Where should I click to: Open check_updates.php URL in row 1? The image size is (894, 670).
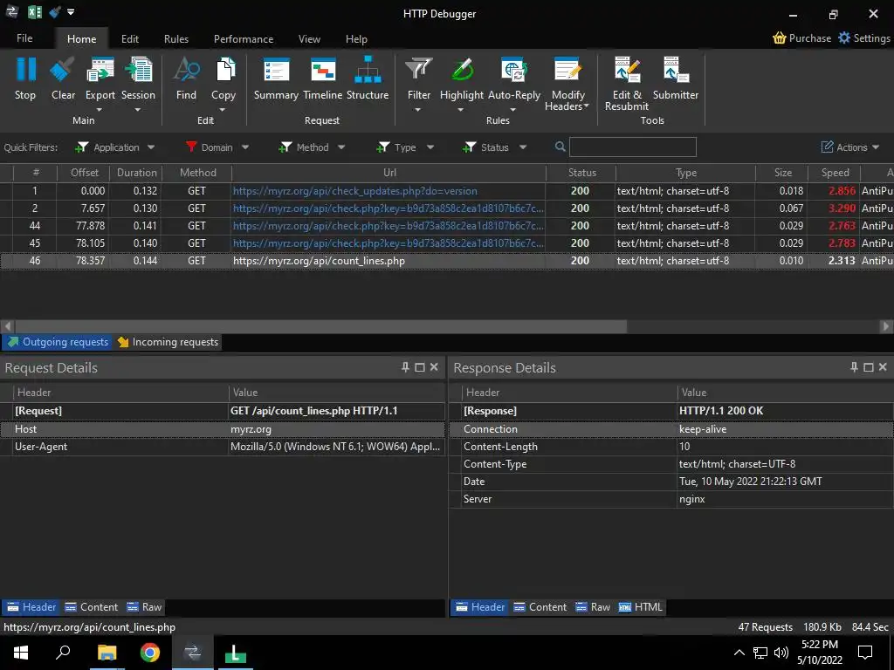pyautogui.click(x=355, y=191)
